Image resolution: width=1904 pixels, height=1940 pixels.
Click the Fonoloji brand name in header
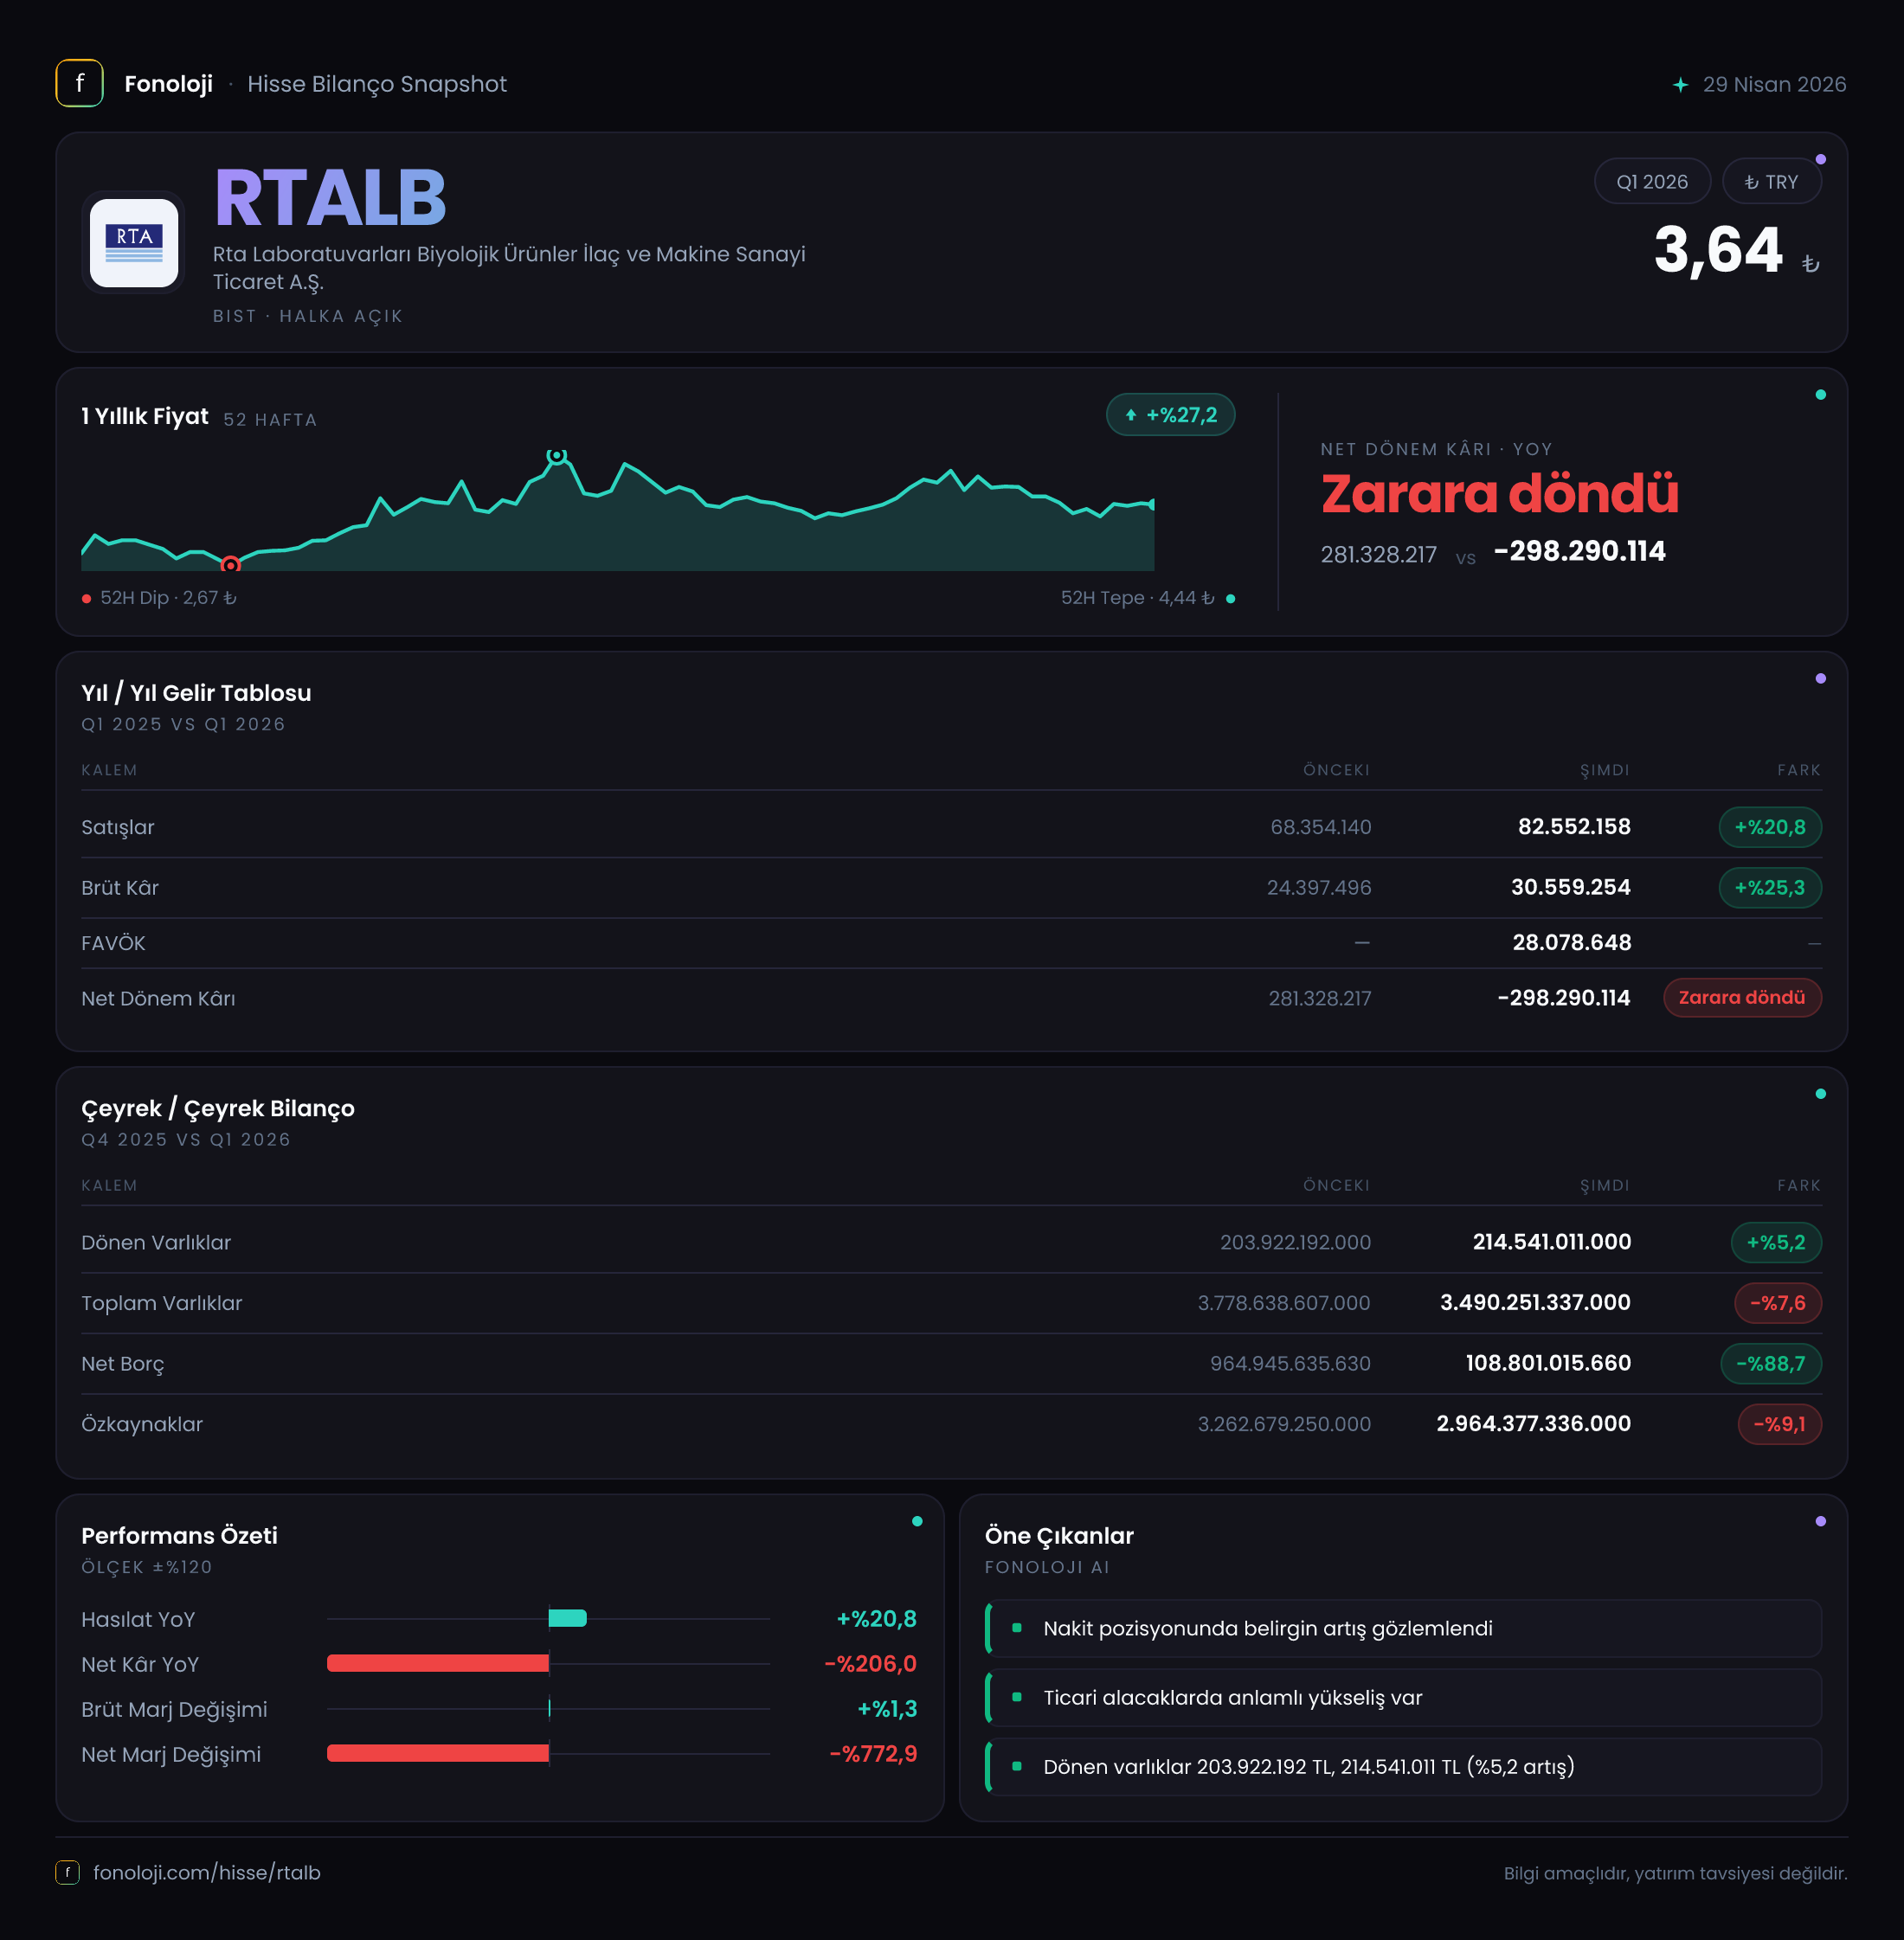click(168, 84)
